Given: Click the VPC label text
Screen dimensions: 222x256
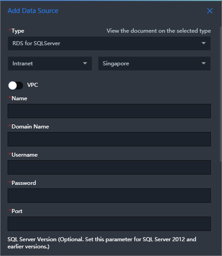Looking at the screenshot, I should [33, 85].
